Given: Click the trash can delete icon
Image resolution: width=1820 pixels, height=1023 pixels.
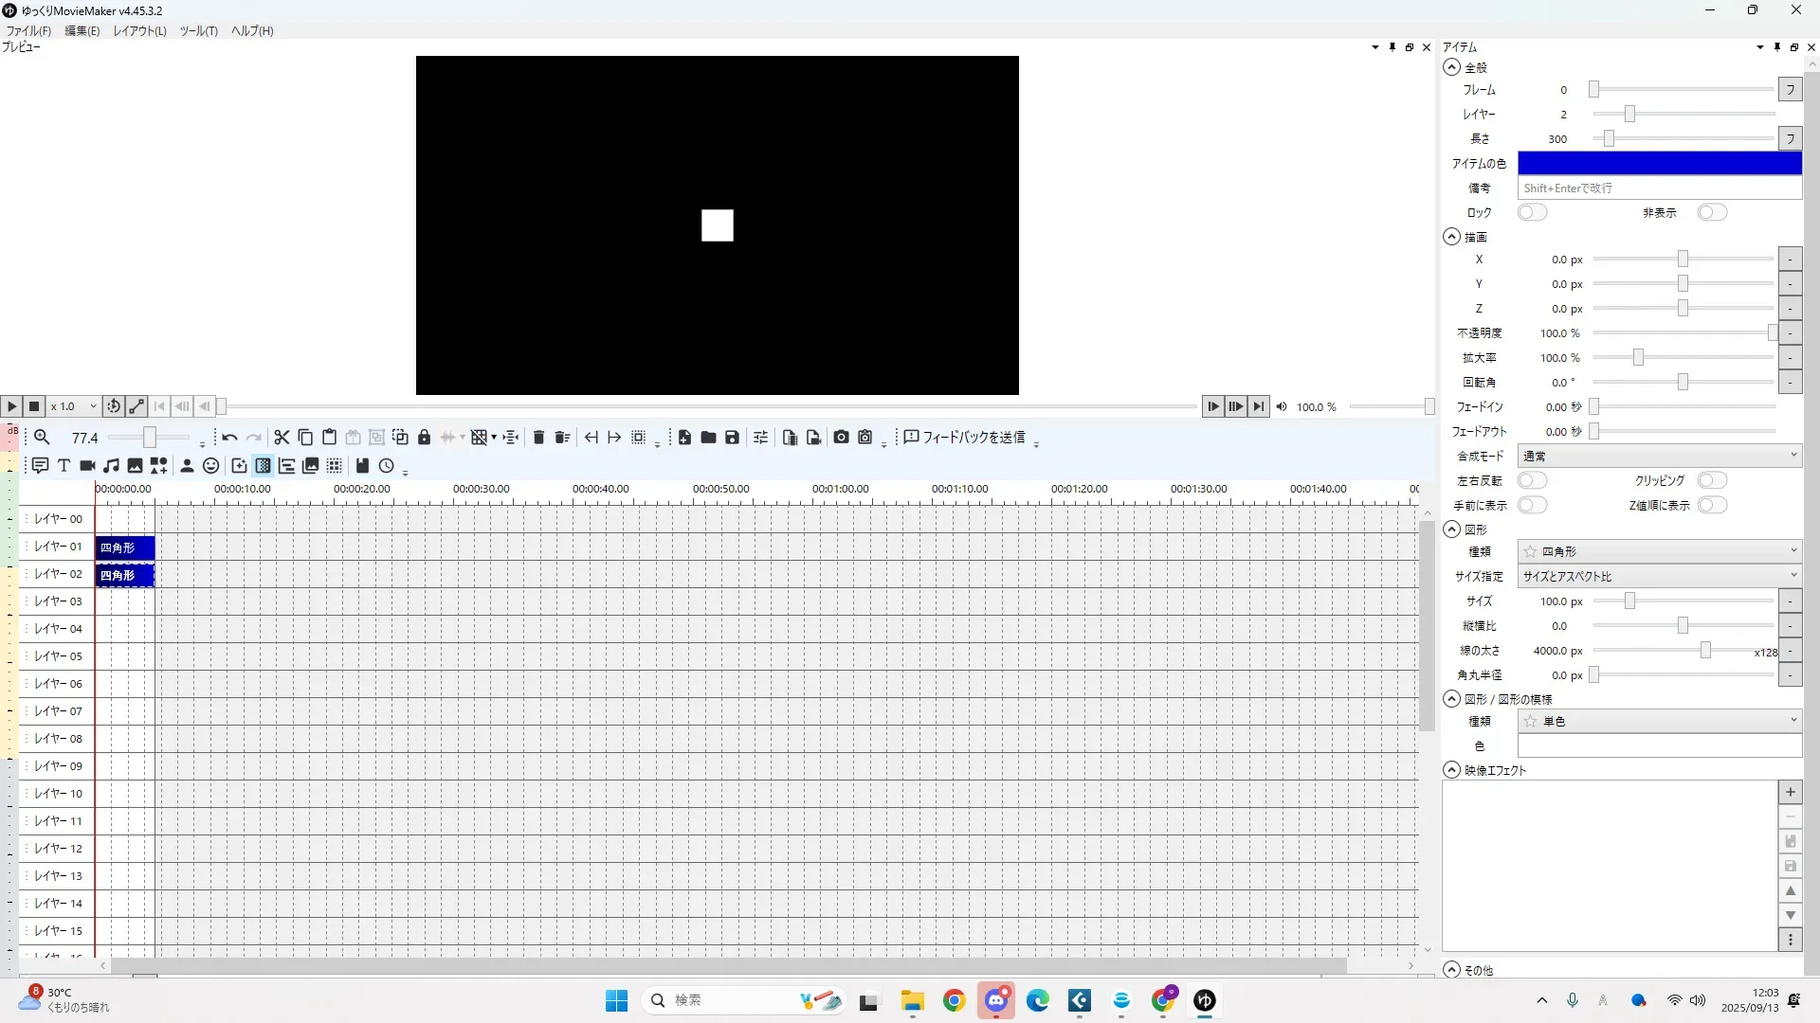Looking at the screenshot, I should click(538, 437).
